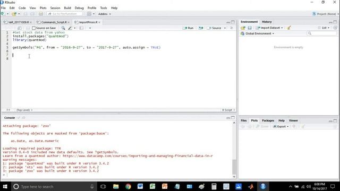The image size is (340, 191).
Task: Click save workspace icon in Environment pane
Action: pyautogui.click(x=250, y=28)
